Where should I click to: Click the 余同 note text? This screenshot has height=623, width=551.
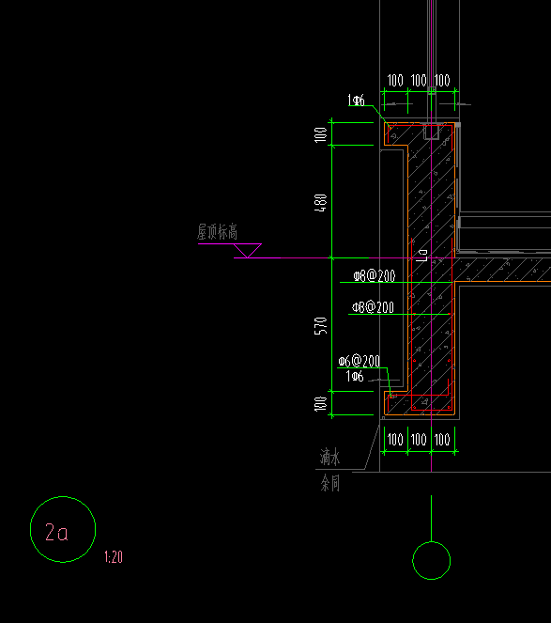[330, 483]
